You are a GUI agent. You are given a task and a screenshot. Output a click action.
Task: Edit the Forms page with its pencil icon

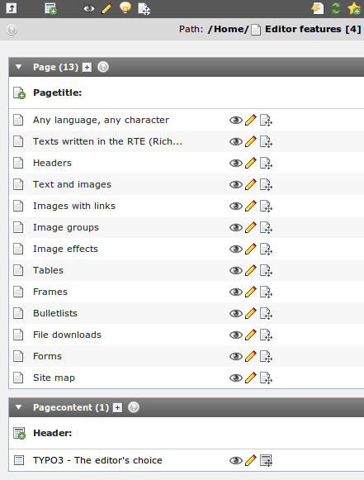click(x=251, y=356)
